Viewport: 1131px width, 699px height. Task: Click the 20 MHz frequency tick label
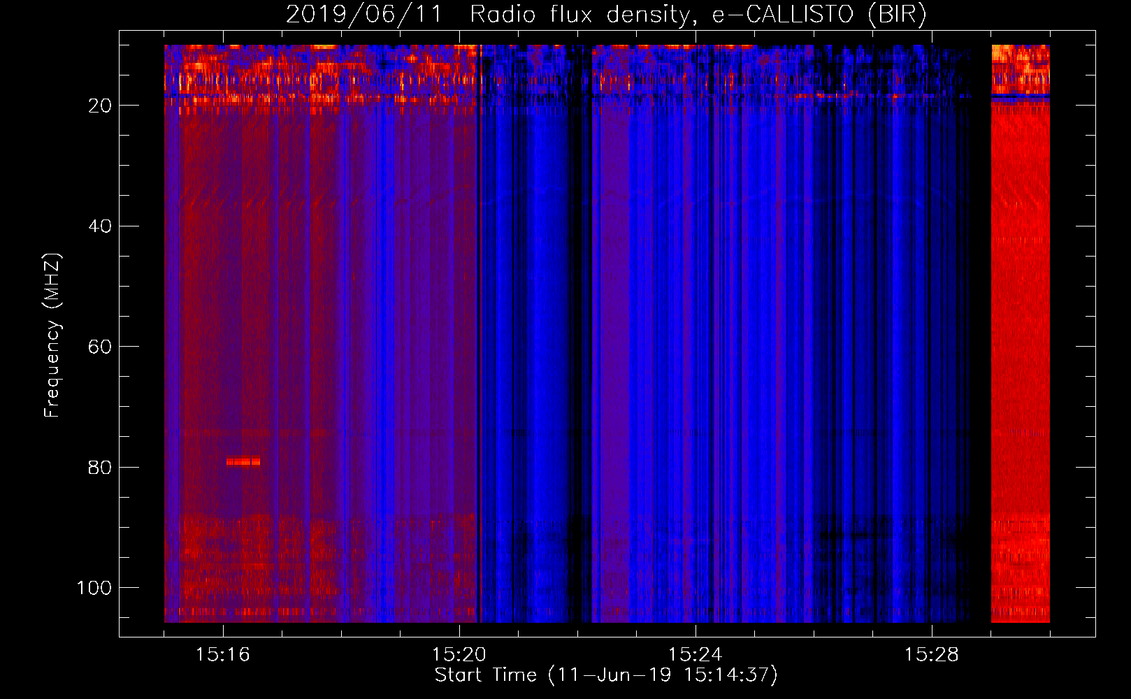pyautogui.click(x=100, y=106)
